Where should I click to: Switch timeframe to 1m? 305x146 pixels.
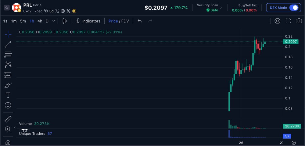point(14,21)
